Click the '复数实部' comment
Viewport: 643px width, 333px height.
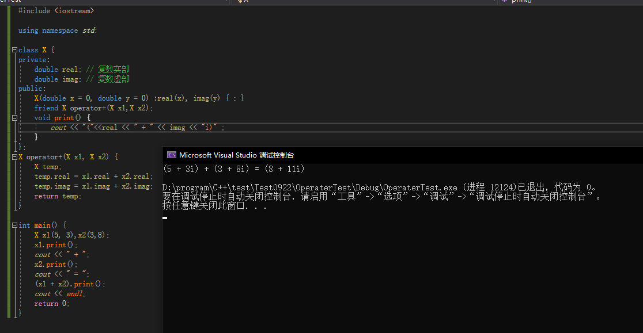pyautogui.click(x=114, y=70)
